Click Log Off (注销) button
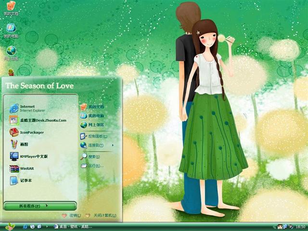 tap(71, 216)
